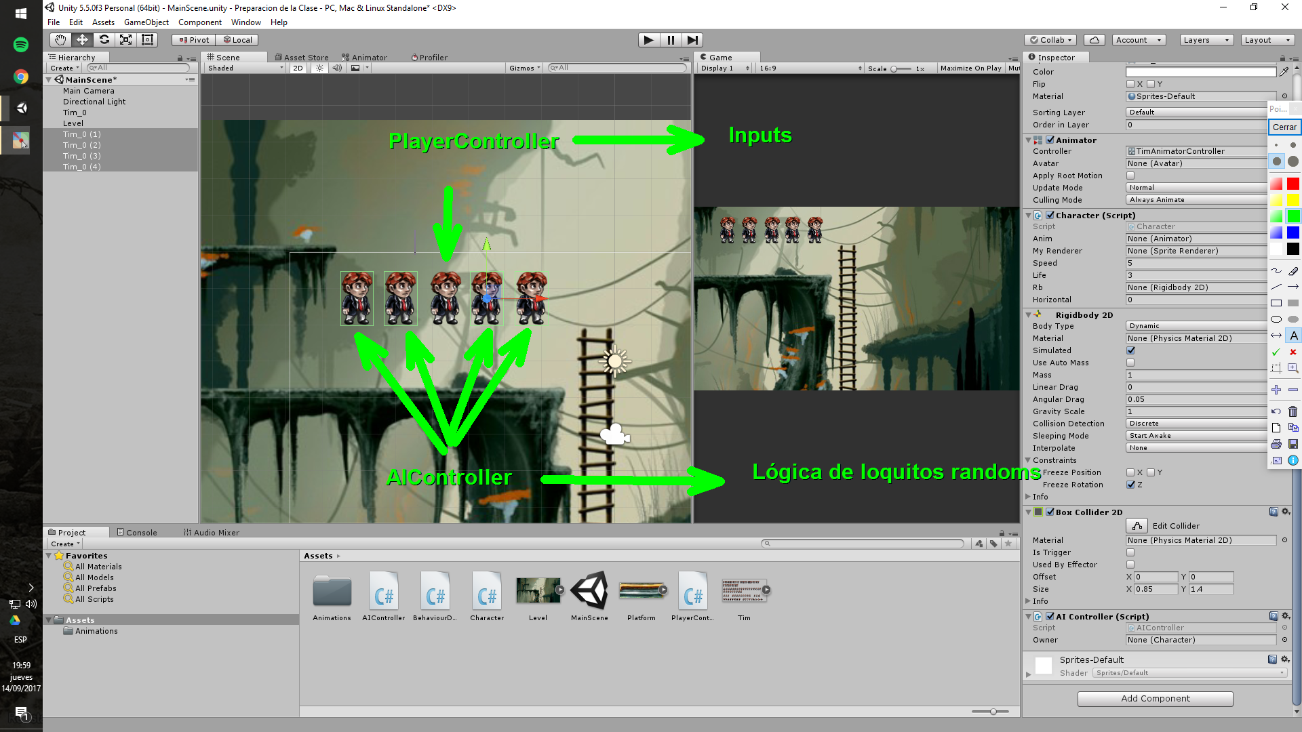Collapse the Rigidbody 2D component
Screen dimensions: 1302x732
1029,314
